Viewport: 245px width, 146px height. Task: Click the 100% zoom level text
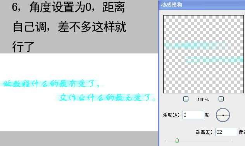point(203,100)
